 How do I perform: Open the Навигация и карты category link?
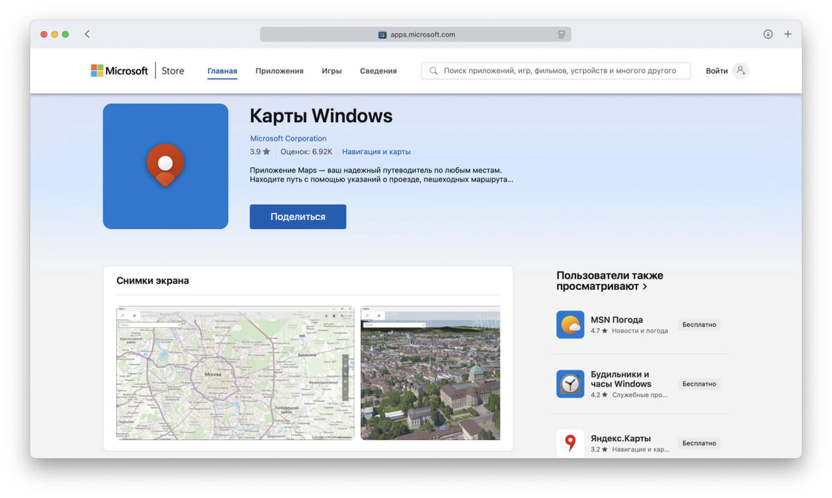click(x=376, y=152)
